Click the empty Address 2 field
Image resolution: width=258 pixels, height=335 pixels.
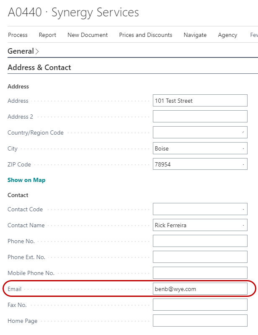click(200, 117)
